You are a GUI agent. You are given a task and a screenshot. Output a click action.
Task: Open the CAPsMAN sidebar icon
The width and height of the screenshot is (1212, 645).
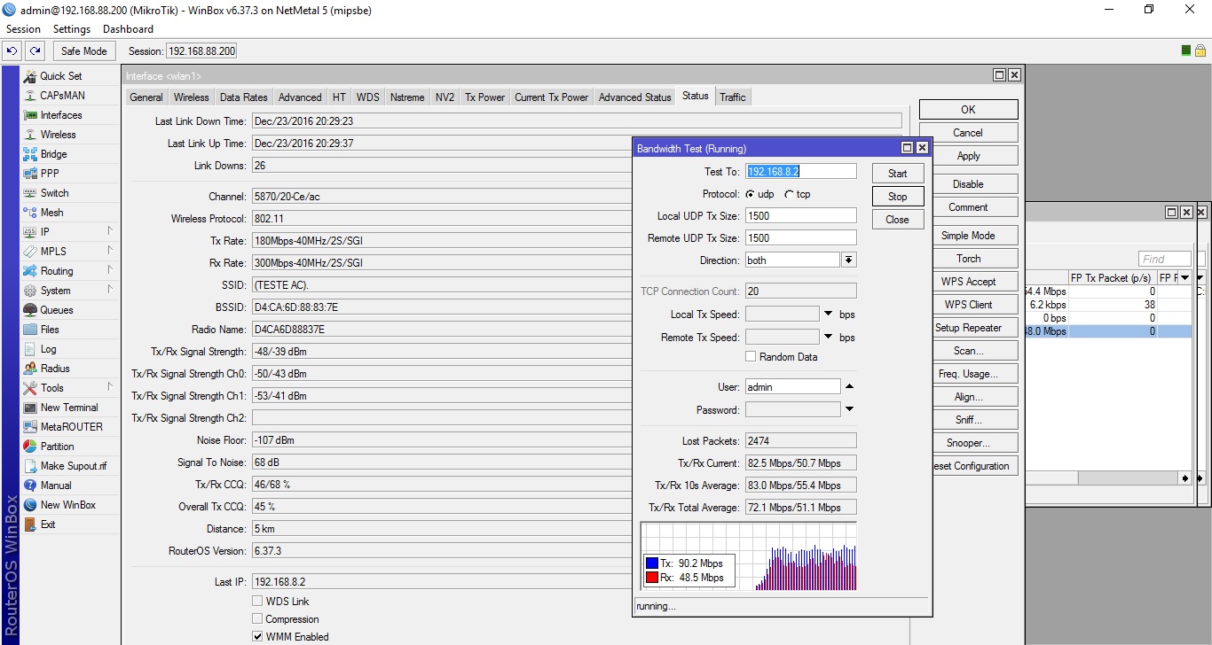tap(30, 96)
